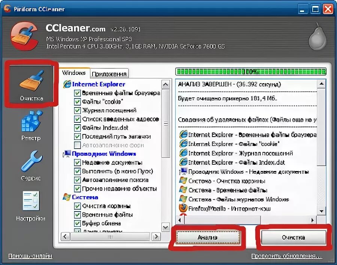Click options tree scroll down arrow
Viewport: 337px width, 265px height.
click(x=166, y=228)
